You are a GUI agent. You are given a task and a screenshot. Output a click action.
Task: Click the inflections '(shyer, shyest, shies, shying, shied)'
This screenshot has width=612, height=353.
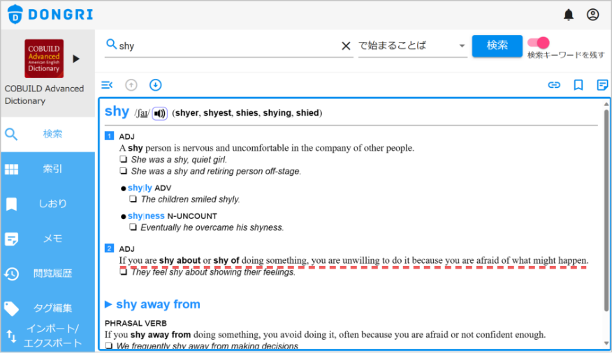[x=247, y=113]
